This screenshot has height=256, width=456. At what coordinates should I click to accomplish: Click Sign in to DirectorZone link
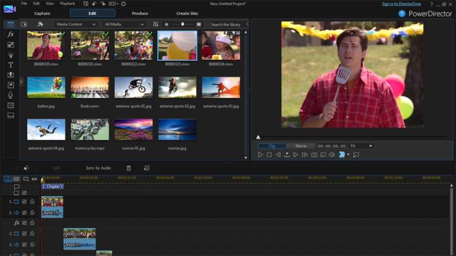tap(401, 4)
